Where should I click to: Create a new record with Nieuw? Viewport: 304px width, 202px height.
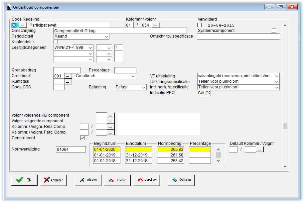point(117,180)
